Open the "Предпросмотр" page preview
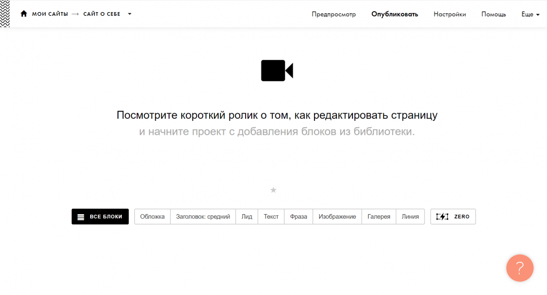The height and width of the screenshot is (295, 547). (334, 14)
